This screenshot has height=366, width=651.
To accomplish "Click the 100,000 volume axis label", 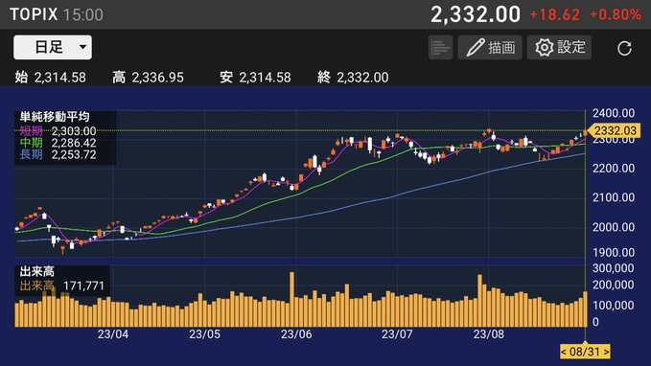I will [614, 305].
